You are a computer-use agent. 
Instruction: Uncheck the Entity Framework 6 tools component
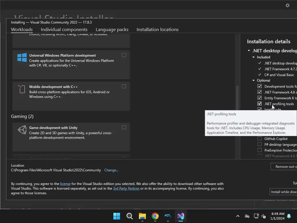click(260, 98)
